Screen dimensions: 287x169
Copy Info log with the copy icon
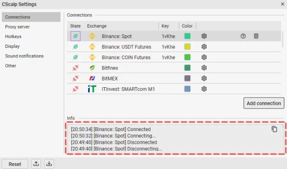pos(274,129)
